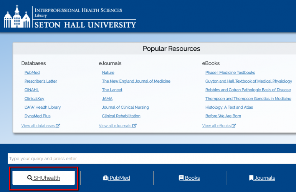The height and width of the screenshot is (192, 296).
Task: Click the eJournals column heading
Action: 110,63
